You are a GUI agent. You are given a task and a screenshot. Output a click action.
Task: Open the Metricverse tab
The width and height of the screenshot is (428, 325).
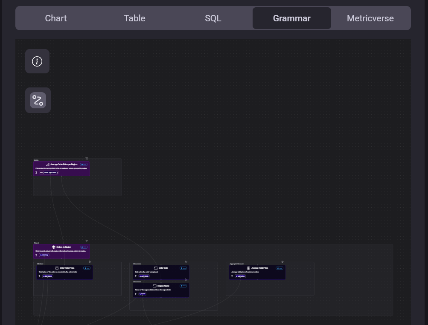[x=370, y=18]
